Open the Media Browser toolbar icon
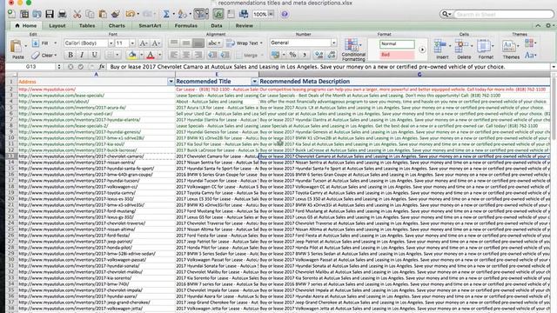Image resolution: width=557 pixels, height=313 pixels. click(x=244, y=14)
